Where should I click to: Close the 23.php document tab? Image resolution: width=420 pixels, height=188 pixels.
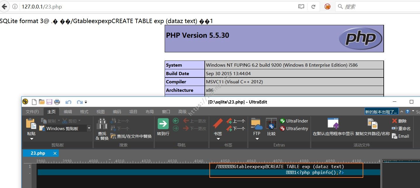(x=55, y=153)
